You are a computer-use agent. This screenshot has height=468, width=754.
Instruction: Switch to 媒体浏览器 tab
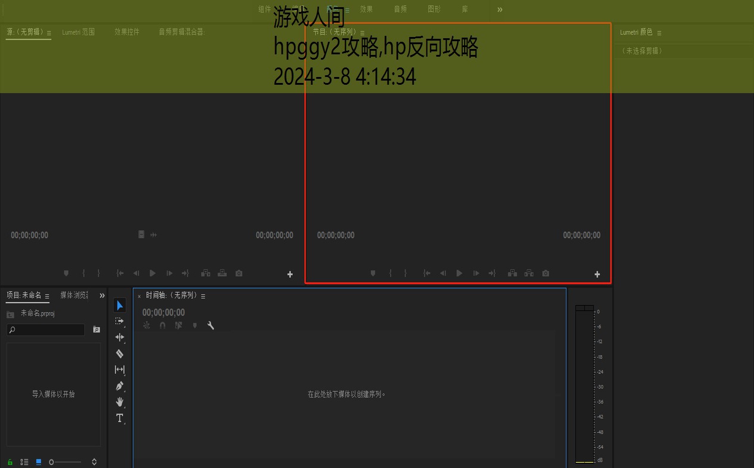(74, 295)
